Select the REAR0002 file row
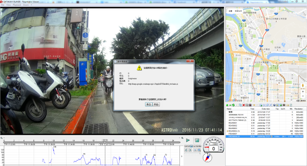This screenshot has height=166, width=307. [x=264, y=126]
